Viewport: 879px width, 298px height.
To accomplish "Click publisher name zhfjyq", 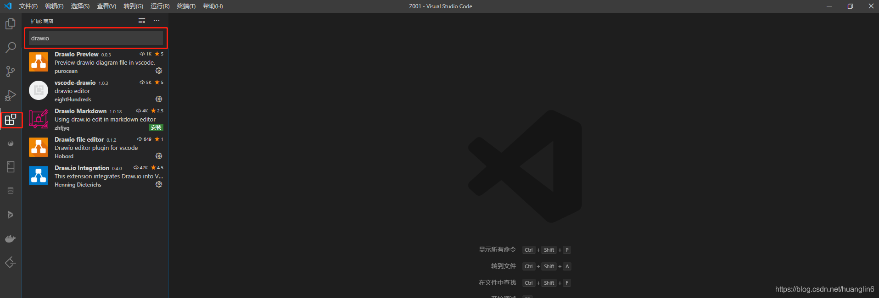I will [62, 128].
